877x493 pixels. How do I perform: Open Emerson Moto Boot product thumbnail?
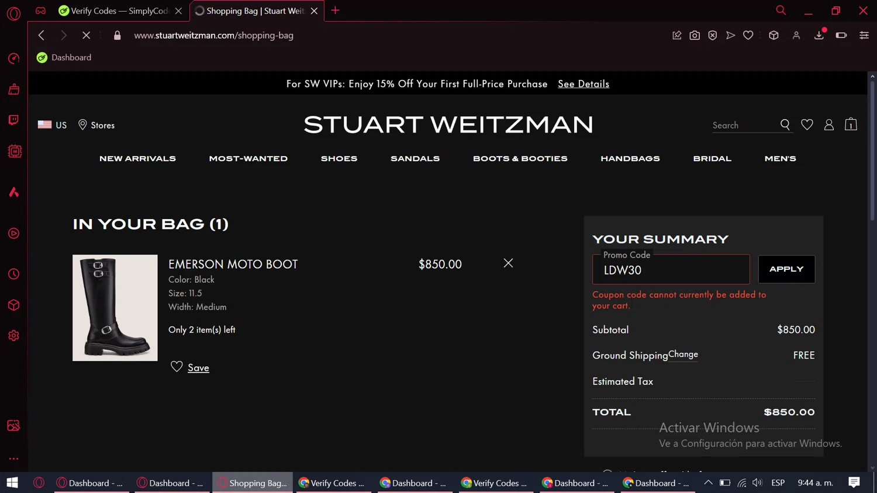115,308
